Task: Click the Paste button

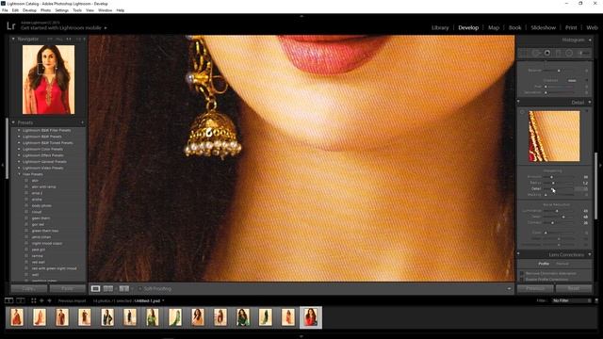Action: click(68, 288)
